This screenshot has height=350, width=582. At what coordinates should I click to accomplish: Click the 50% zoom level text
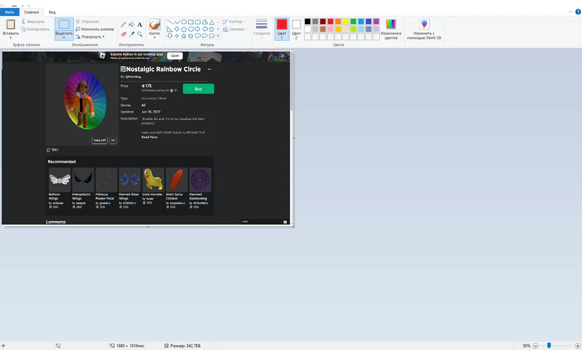point(526,346)
